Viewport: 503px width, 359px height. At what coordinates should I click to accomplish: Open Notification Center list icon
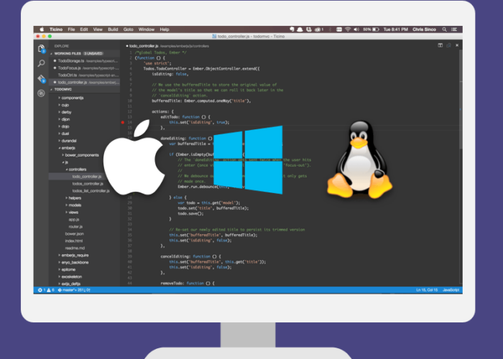pyautogui.click(x=454, y=29)
